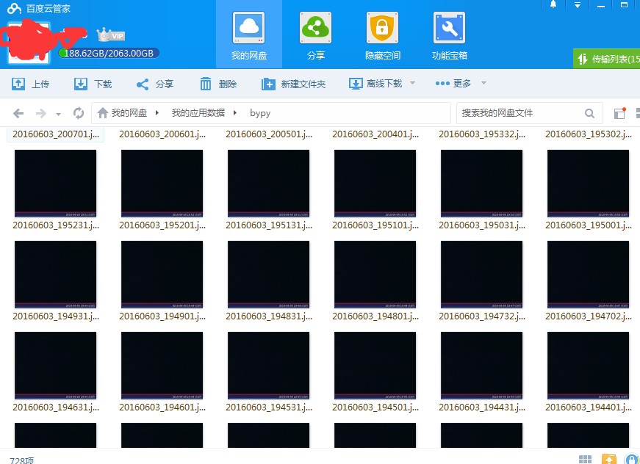Image resolution: width=640 pixels, height=464 pixels.
Task: Click the 更多 more button
Action: pos(453,83)
